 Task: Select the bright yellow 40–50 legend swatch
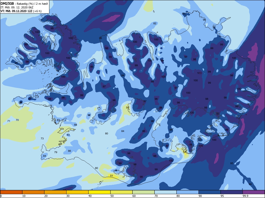click(99, 192)
